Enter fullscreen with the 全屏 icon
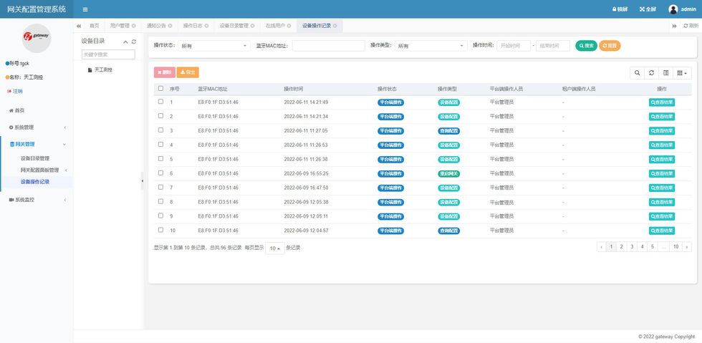Viewport: 702px width, 343px height. click(x=647, y=9)
